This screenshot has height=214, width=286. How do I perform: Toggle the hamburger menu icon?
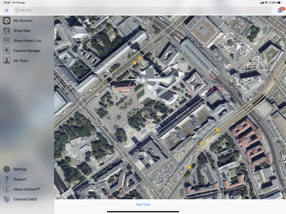pyautogui.click(x=7, y=10)
